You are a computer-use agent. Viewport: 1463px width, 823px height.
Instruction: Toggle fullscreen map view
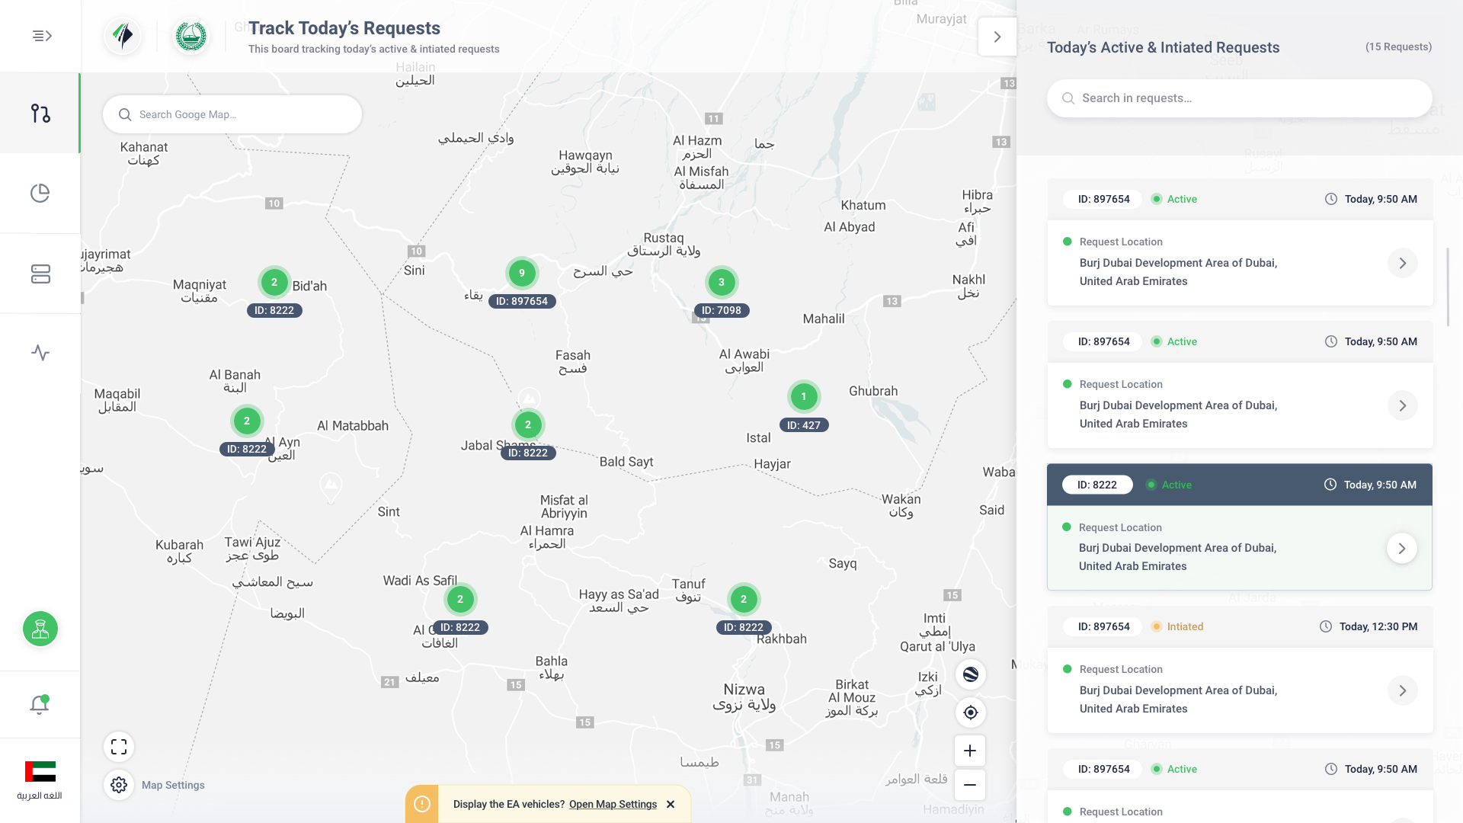[x=119, y=747]
